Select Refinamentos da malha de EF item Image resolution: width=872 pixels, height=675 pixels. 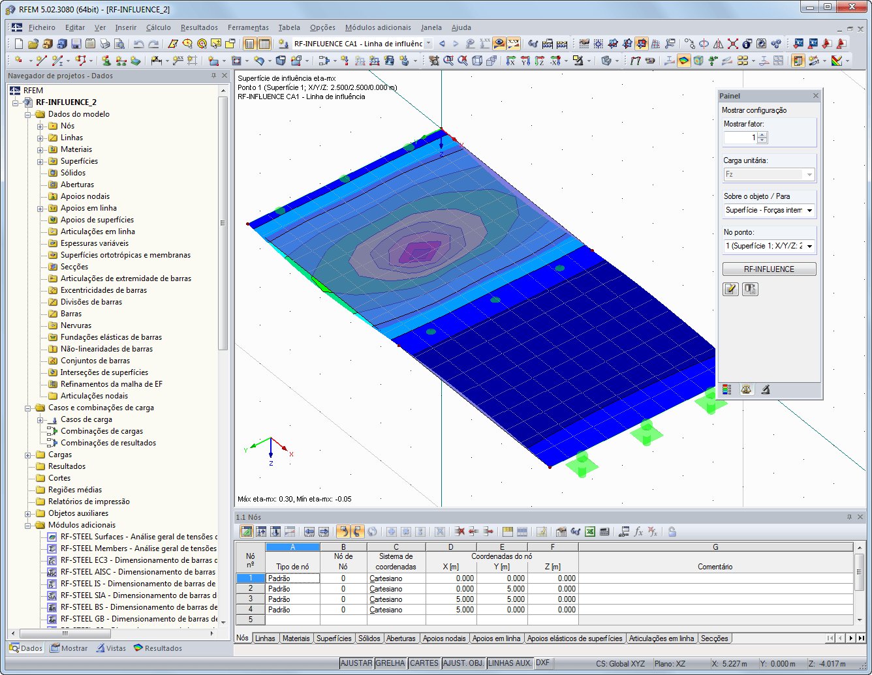tap(112, 384)
